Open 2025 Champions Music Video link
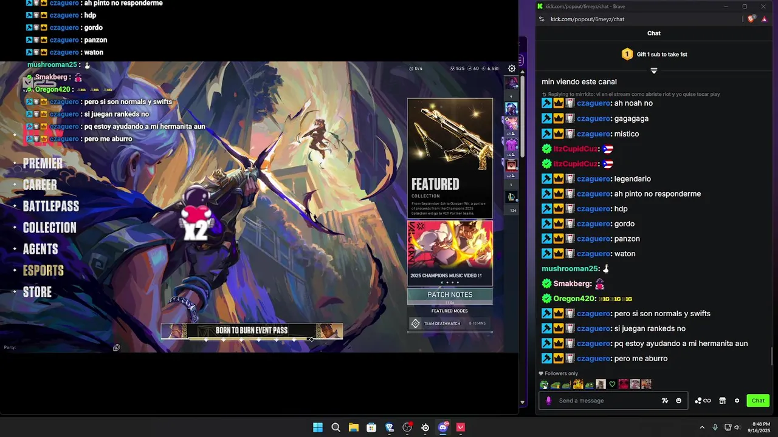This screenshot has width=778, height=437. [450, 253]
